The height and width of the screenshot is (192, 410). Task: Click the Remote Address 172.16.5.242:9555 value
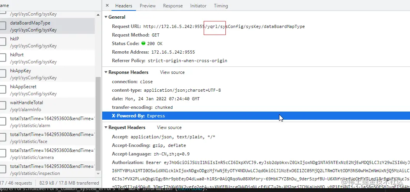coord(173,52)
